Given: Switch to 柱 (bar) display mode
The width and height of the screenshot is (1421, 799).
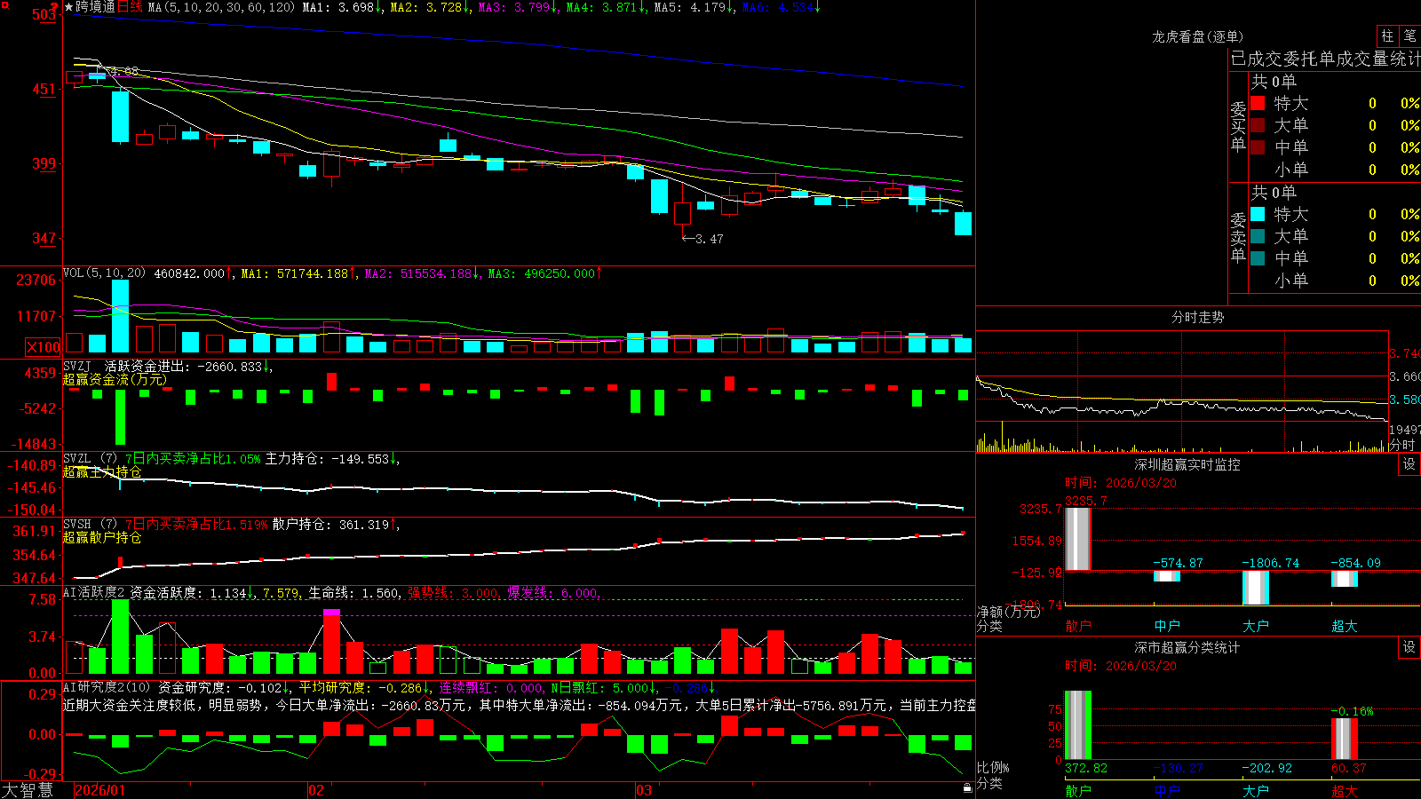Looking at the screenshot, I should coord(1387,36).
